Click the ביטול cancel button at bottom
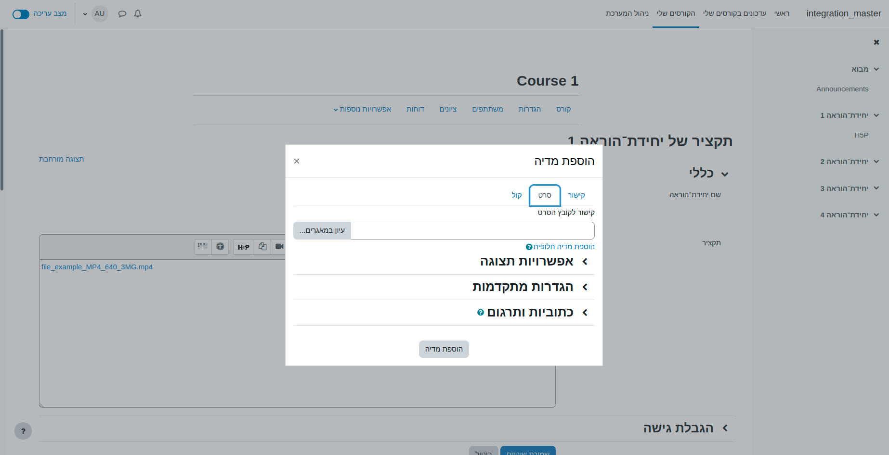889x455 pixels. click(x=484, y=451)
